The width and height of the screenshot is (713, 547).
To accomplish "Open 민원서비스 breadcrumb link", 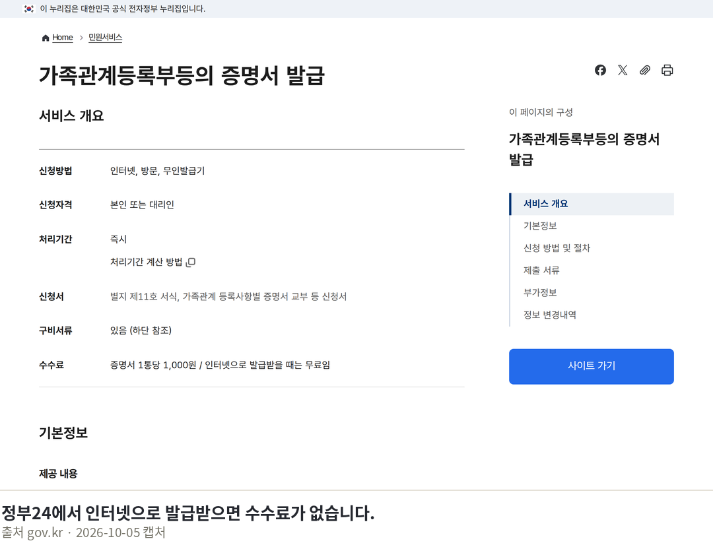I will tap(105, 37).
